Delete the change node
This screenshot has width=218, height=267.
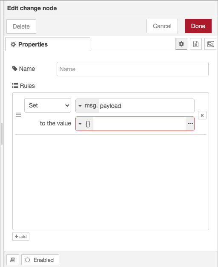(21, 26)
